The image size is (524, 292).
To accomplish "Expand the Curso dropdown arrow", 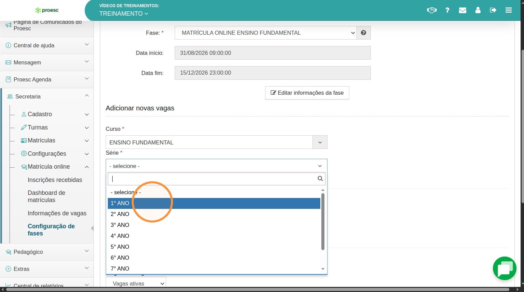I will click(x=320, y=142).
